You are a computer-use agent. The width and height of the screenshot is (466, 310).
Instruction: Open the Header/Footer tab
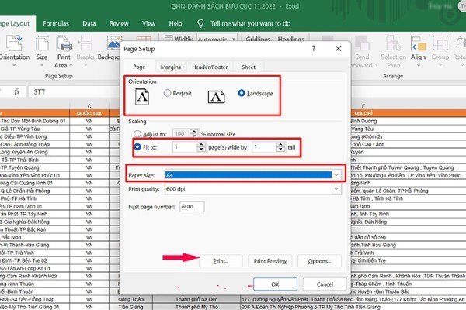[x=210, y=67]
